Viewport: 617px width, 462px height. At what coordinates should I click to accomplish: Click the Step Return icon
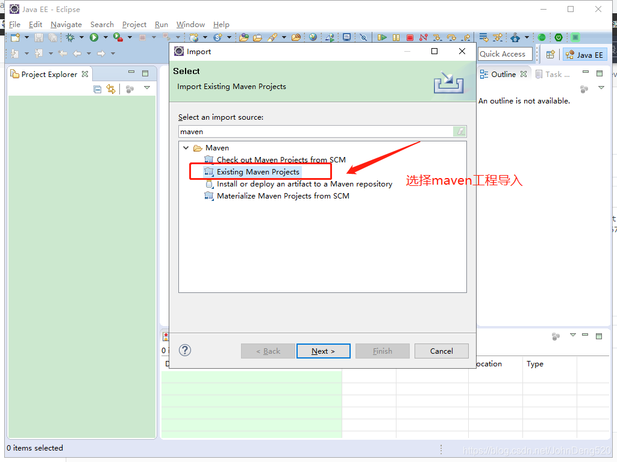click(x=466, y=37)
